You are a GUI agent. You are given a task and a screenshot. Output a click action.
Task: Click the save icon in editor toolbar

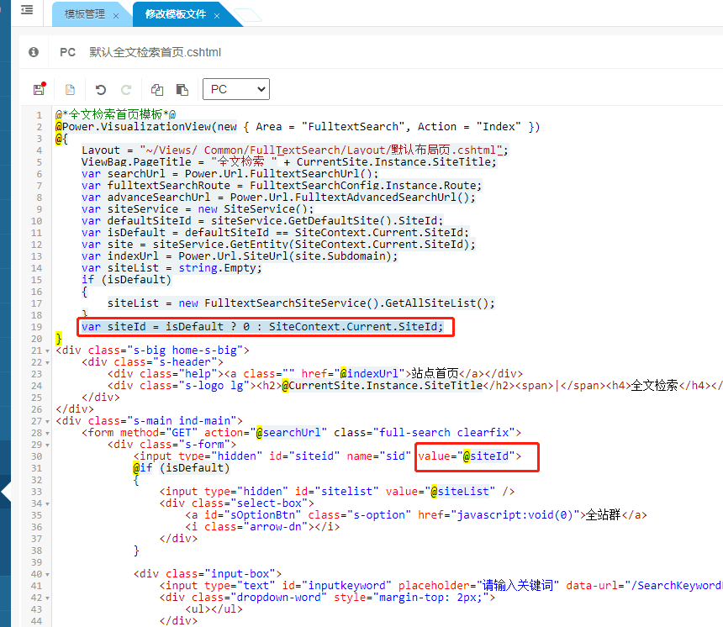tap(39, 89)
